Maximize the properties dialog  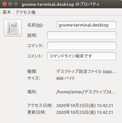16,4
